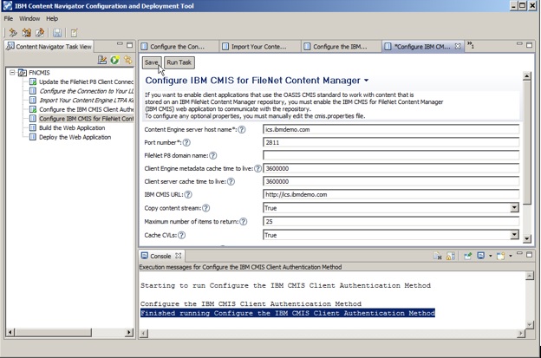Click the pin console icon

point(467,256)
